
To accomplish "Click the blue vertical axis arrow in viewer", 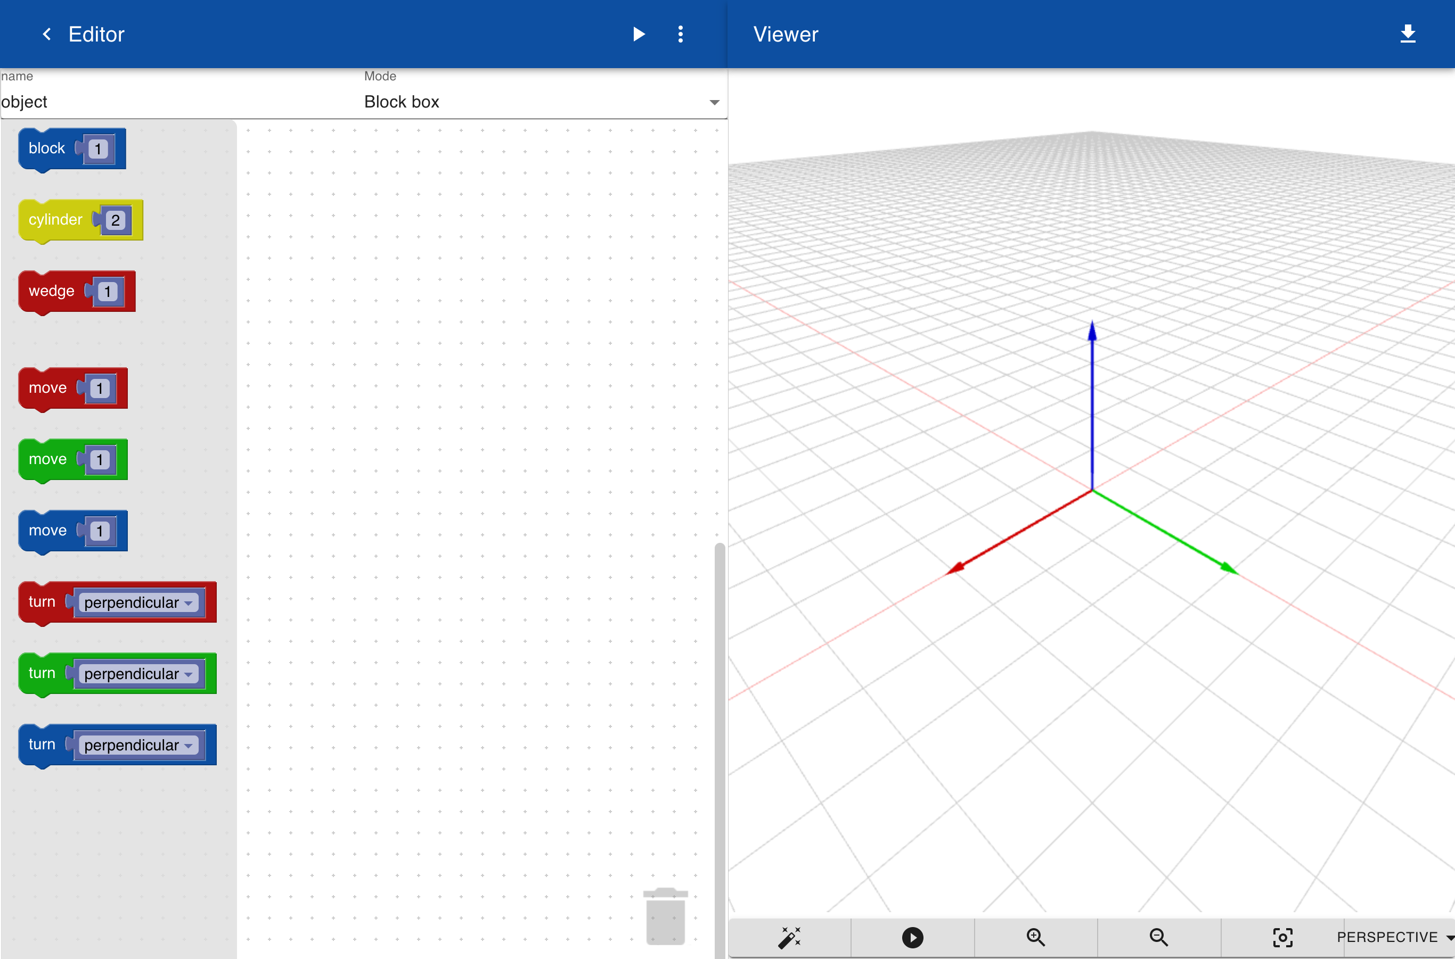I will click(1092, 405).
